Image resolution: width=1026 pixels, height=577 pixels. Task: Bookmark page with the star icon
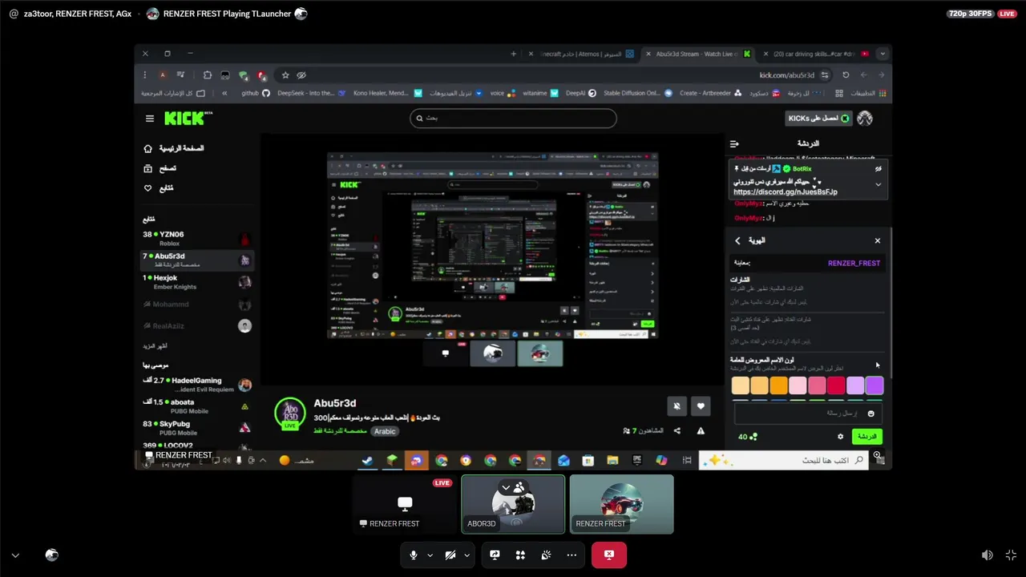(x=285, y=75)
